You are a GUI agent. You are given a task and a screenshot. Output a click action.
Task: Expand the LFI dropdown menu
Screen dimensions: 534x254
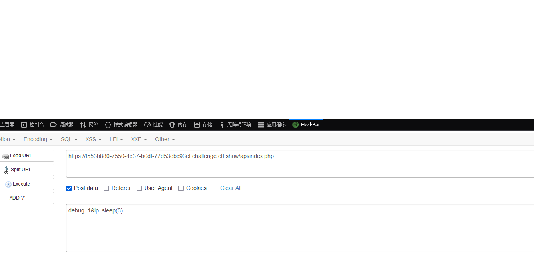(x=116, y=139)
